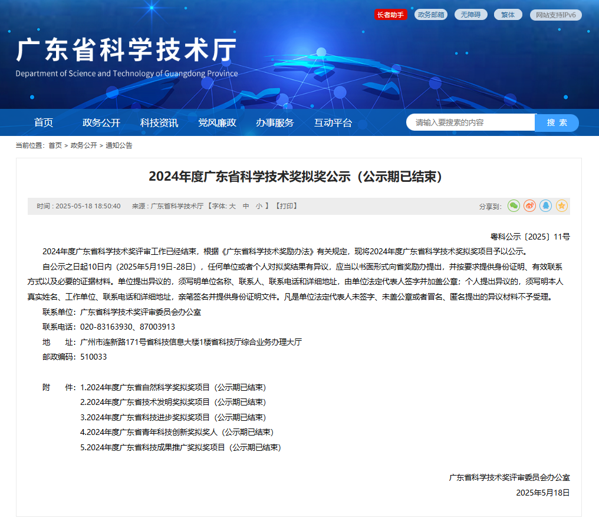Open attachment 2 技术发明奖拟奖项目
This screenshot has height=525, width=599.
coord(173,402)
